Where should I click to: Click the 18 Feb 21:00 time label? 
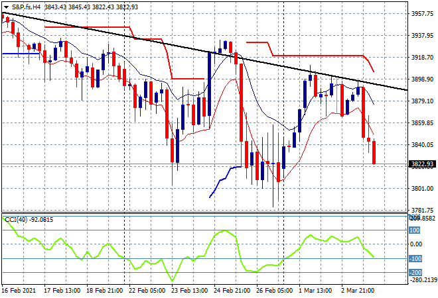point(104,291)
